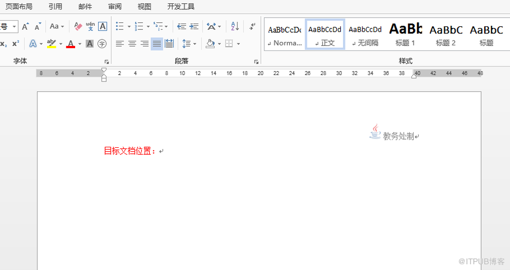Toggle superscript formatting
The image size is (510, 270).
(15, 44)
